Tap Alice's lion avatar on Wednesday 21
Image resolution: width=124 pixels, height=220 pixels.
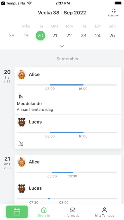click(22, 162)
